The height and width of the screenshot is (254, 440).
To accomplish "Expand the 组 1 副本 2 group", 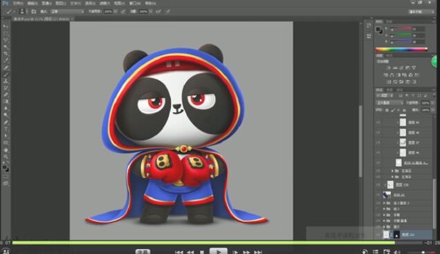I will click(384, 203).
